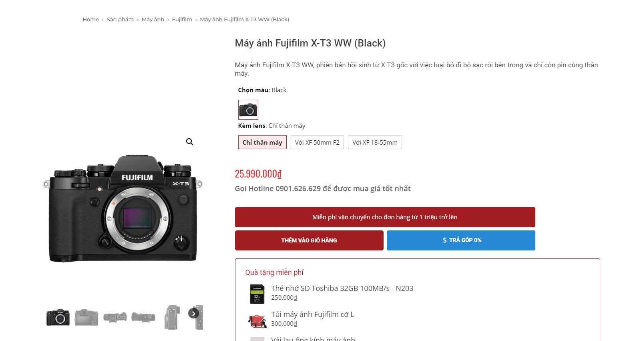Open 'Sản phẩm' breadcrumb link
This screenshot has width=623, height=341.
(x=120, y=19)
